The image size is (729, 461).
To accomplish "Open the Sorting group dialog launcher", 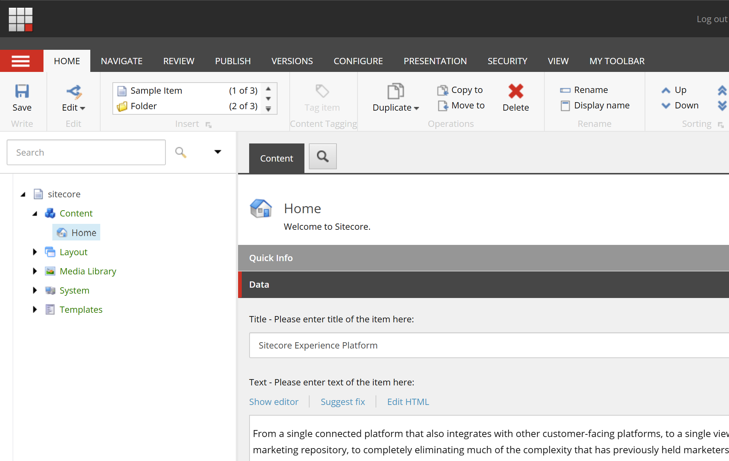I will pyautogui.click(x=721, y=125).
